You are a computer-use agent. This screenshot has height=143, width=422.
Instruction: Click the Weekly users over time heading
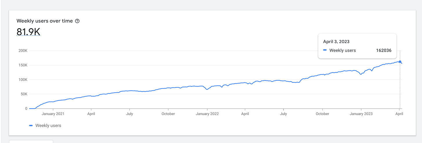click(x=45, y=21)
